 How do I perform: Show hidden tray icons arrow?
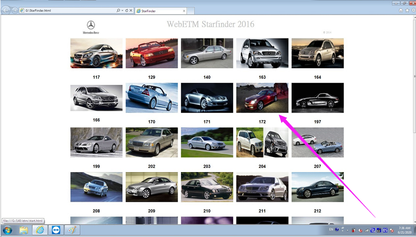pyautogui.click(x=347, y=231)
